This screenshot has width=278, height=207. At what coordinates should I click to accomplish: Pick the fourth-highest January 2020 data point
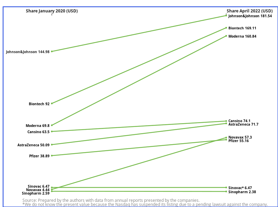click(x=52, y=131)
